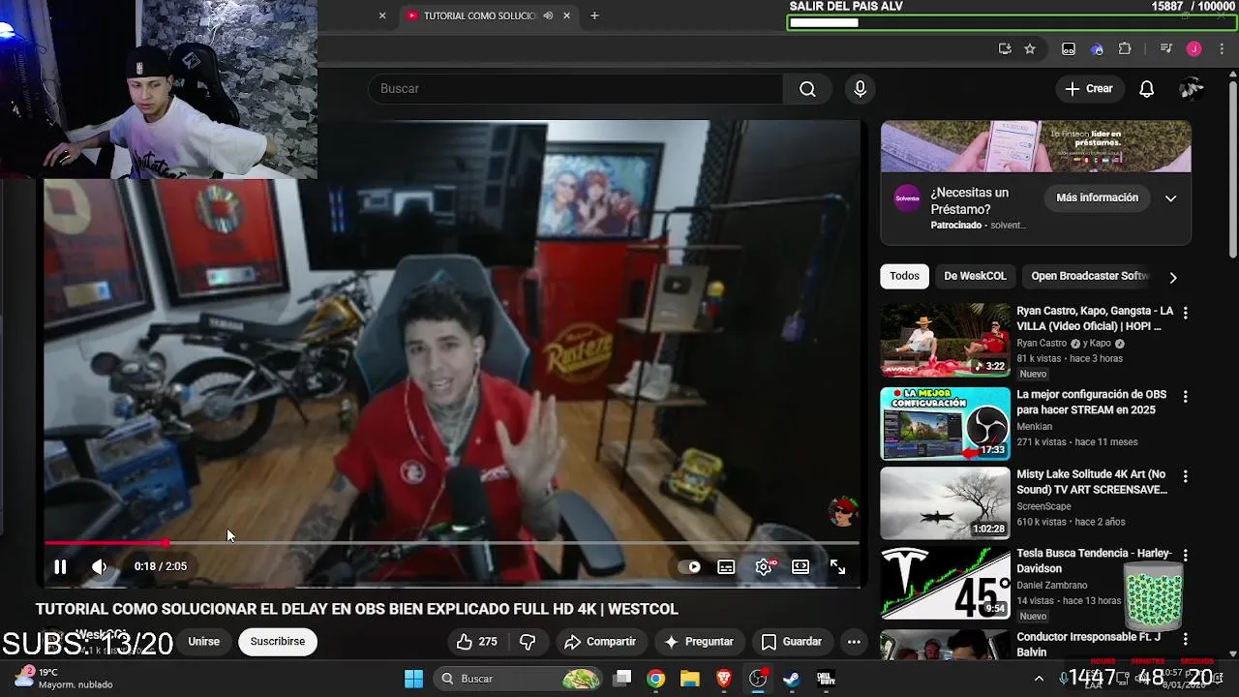1239x697 pixels.
Task: Open Ryan Castro LA VILLA video thumbnail
Action: 945,340
